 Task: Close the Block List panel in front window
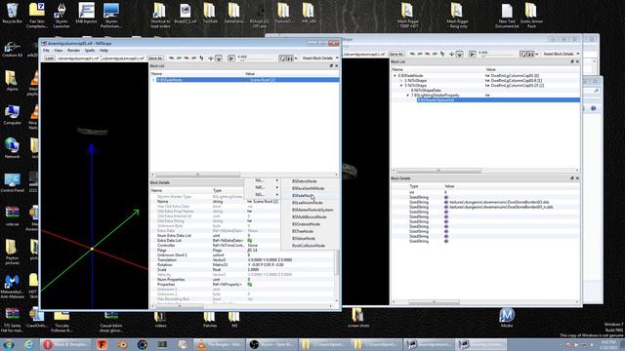[336, 66]
